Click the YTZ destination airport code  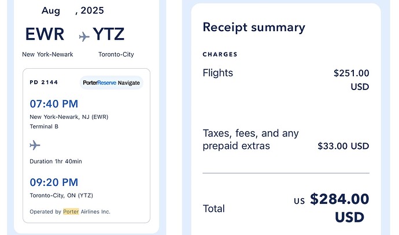[109, 35]
